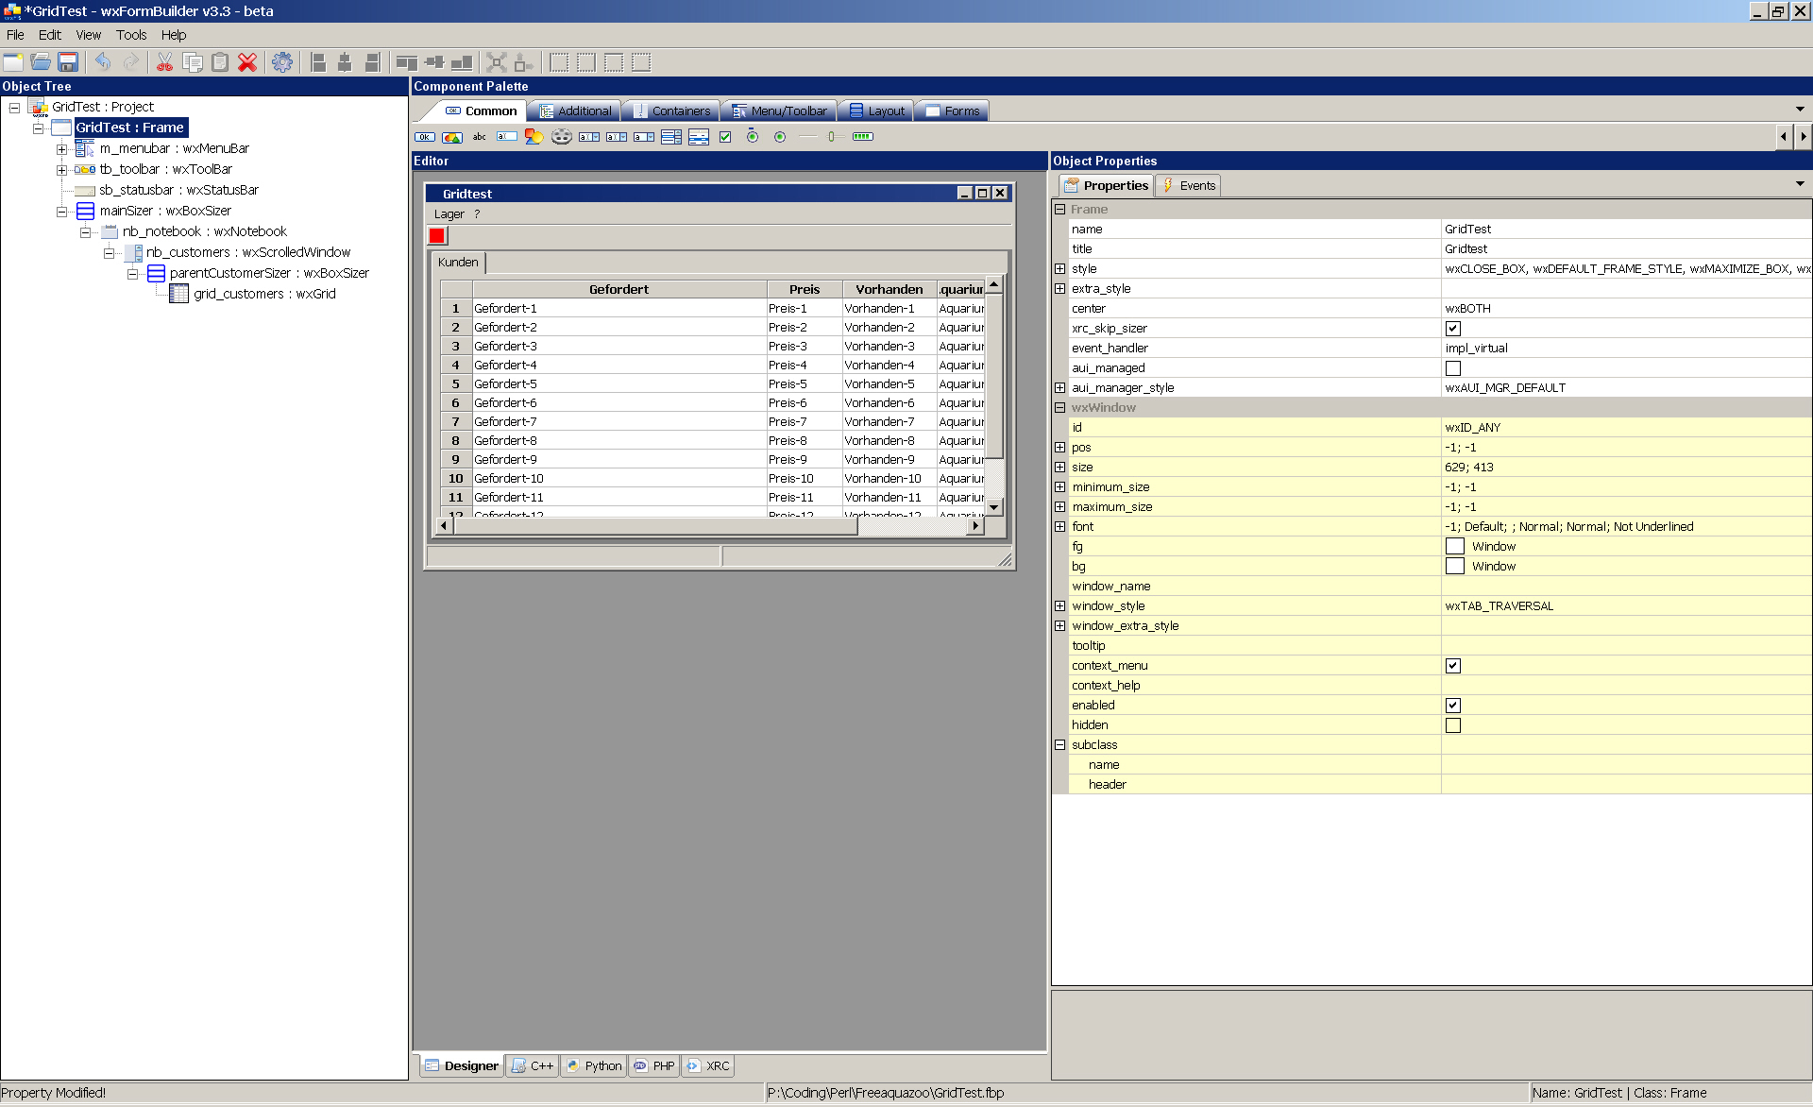Viewport: 1813px width, 1107px height.
Task: Click the fg color swatch
Action: (1454, 547)
